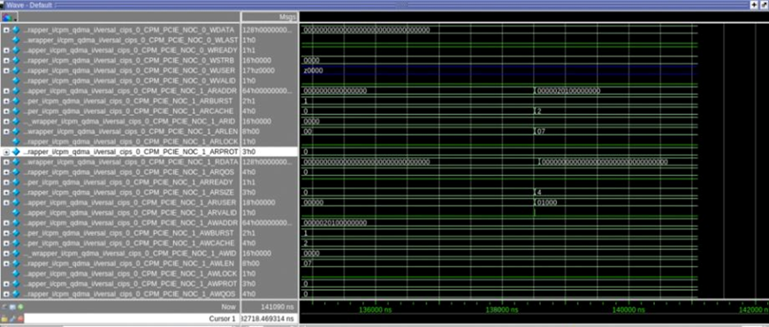Click the diamond icon of NOC_1_ARPROT signal
This screenshot has height=327, width=769.
(x=16, y=152)
